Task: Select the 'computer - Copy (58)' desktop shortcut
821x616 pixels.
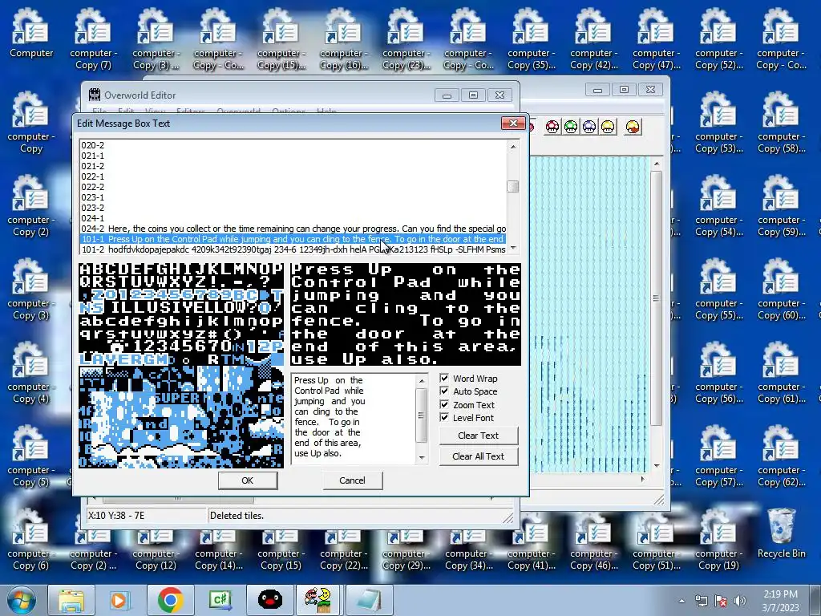Action: 782,123
